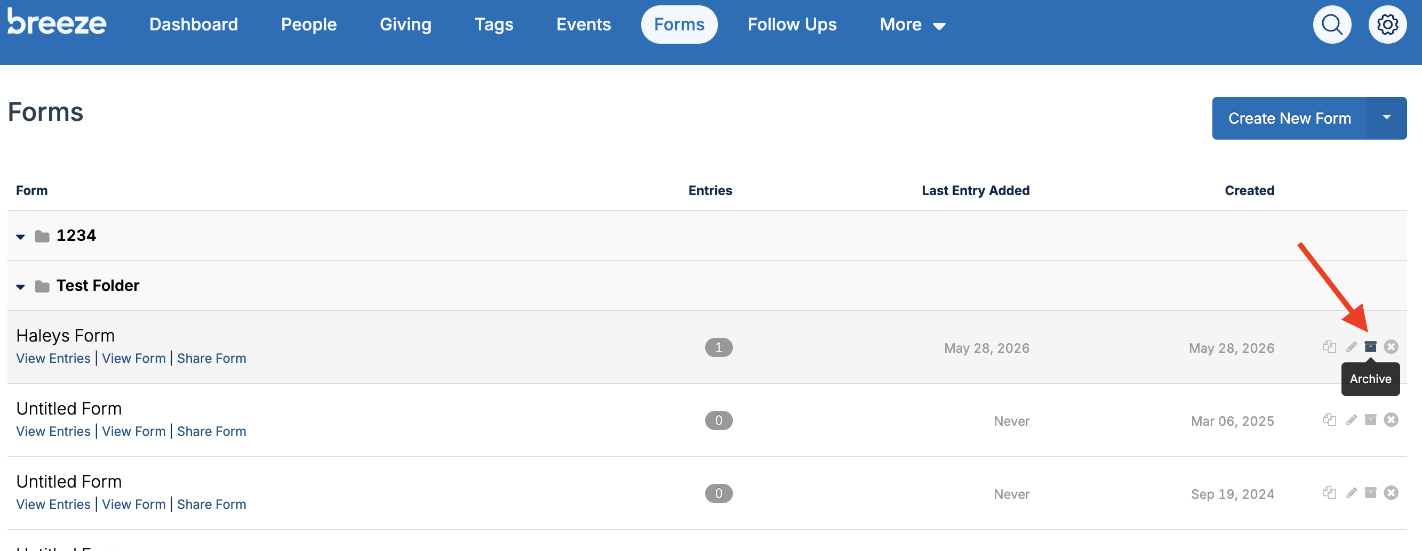The height and width of the screenshot is (551, 1422).
Task: Archive the Sep 19, 2024 Untitled Form
Action: 1370,493
